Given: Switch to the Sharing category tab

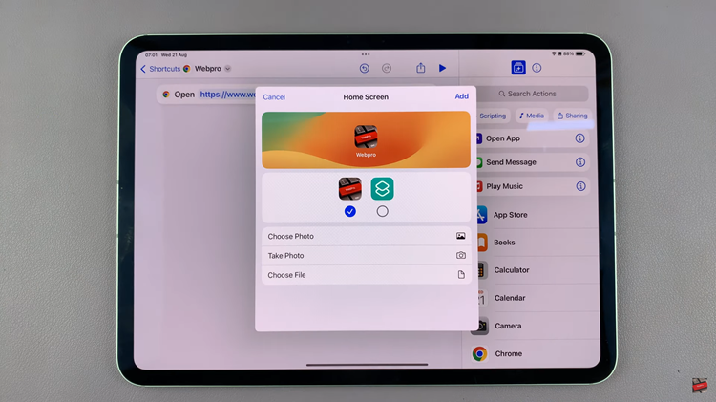Looking at the screenshot, I should coord(573,116).
